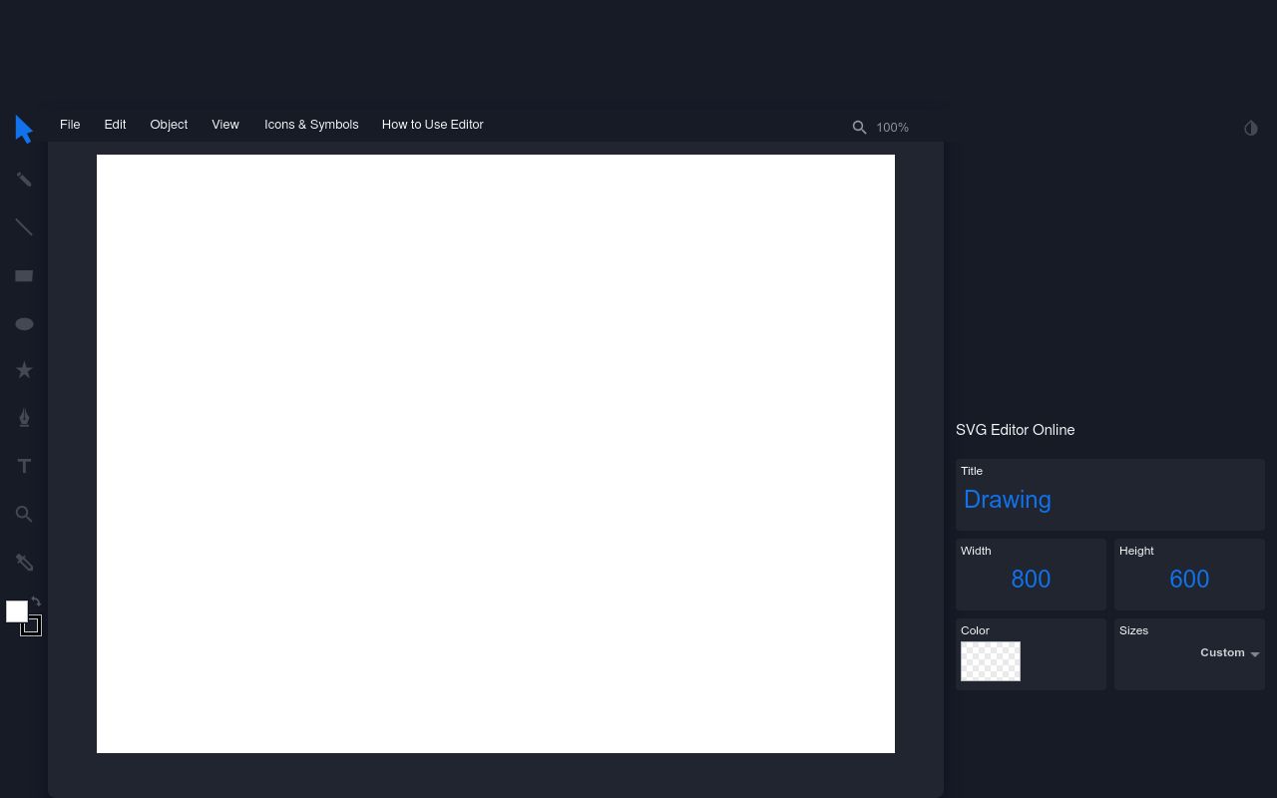Viewport: 1277px width, 798px height.
Task: Select the Pencil drawing tool
Action: (24, 179)
